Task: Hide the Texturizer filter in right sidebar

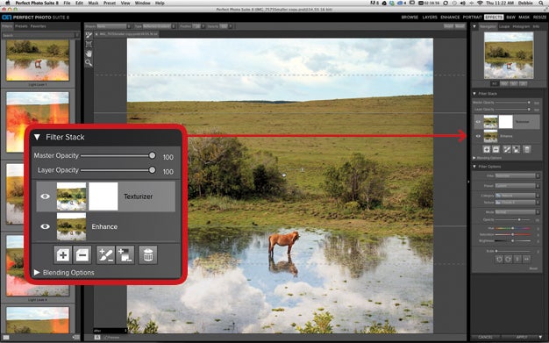Action: click(478, 122)
